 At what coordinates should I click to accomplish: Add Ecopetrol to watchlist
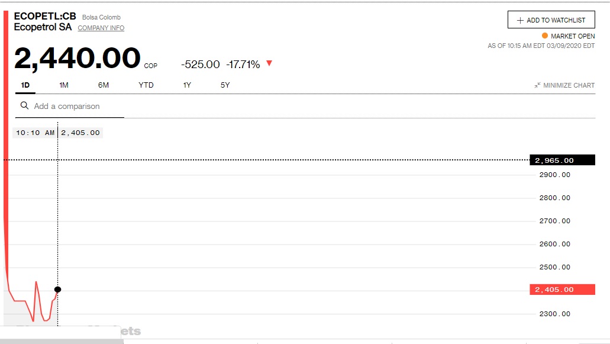(551, 20)
